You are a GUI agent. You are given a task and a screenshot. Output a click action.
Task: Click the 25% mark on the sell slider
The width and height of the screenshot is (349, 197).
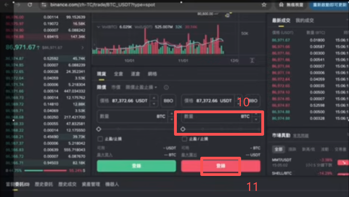[203, 129]
